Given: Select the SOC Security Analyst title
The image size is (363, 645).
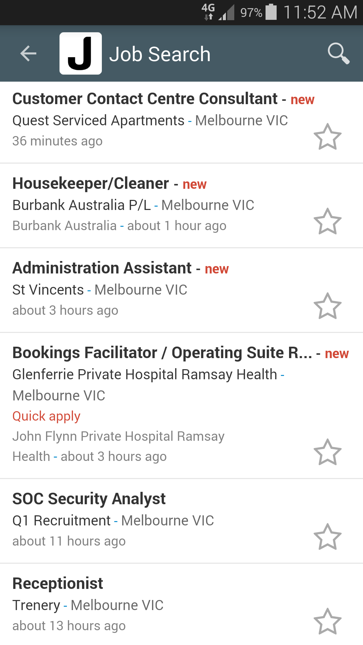Looking at the screenshot, I should (x=89, y=499).
